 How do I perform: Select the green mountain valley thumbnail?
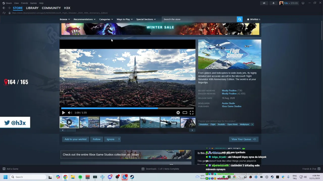tap(130, 122)
